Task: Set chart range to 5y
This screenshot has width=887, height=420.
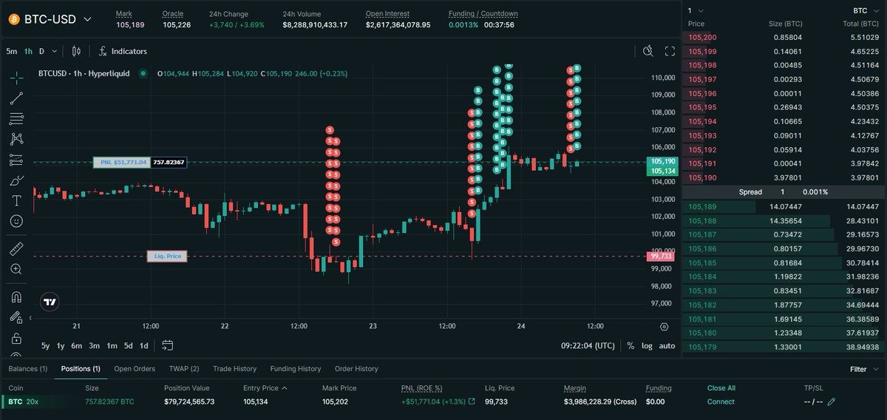Action: pyautogui.click(x=46, y=345)
